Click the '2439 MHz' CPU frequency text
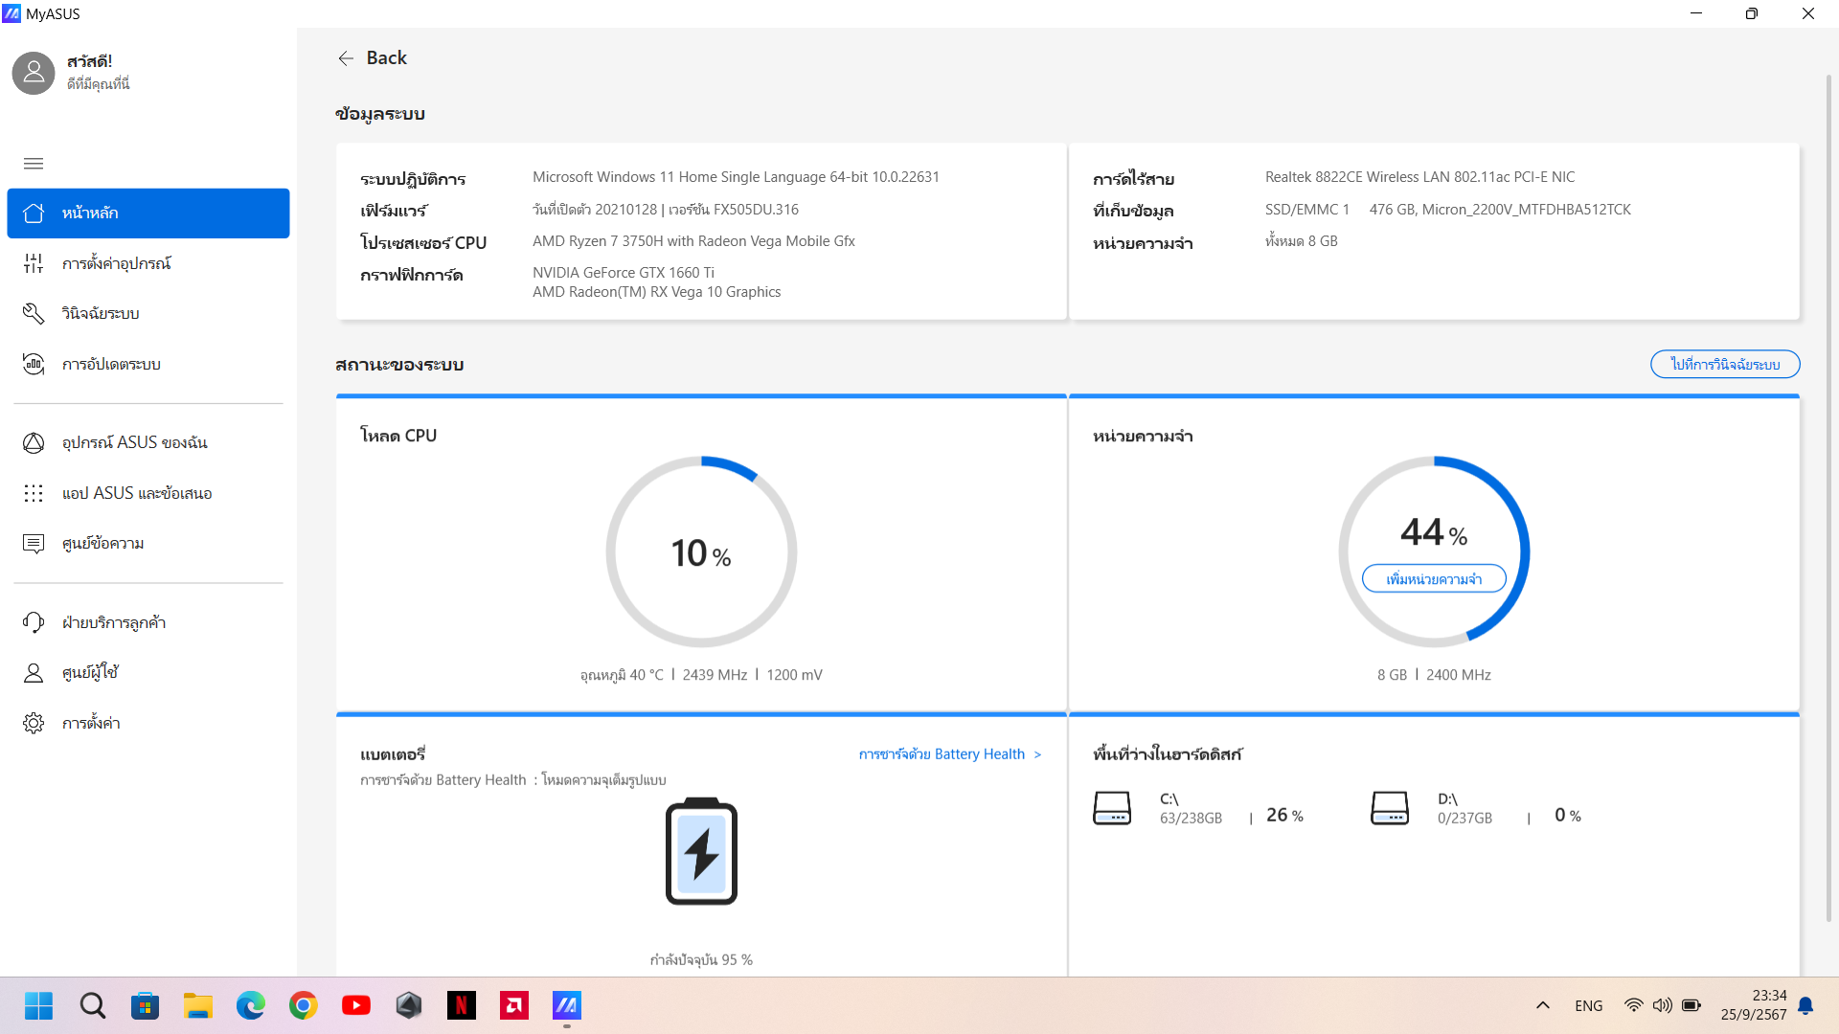Image resolution: width=1839 pixels, height=1034 pixels. pos(715,675)
